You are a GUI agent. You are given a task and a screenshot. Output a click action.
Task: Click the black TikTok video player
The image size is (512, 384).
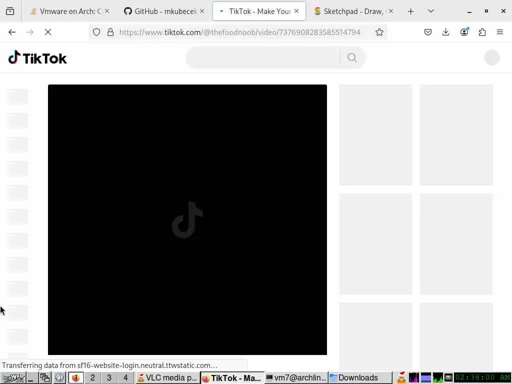(187, 219)
